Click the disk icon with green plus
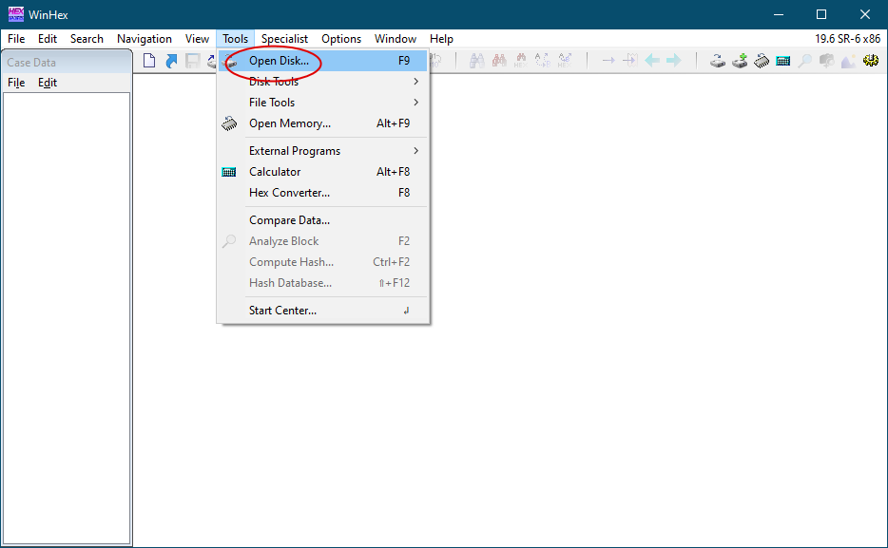Image resolution: width=888 pixels, height=548 pixels. click(x=740, y=61)
